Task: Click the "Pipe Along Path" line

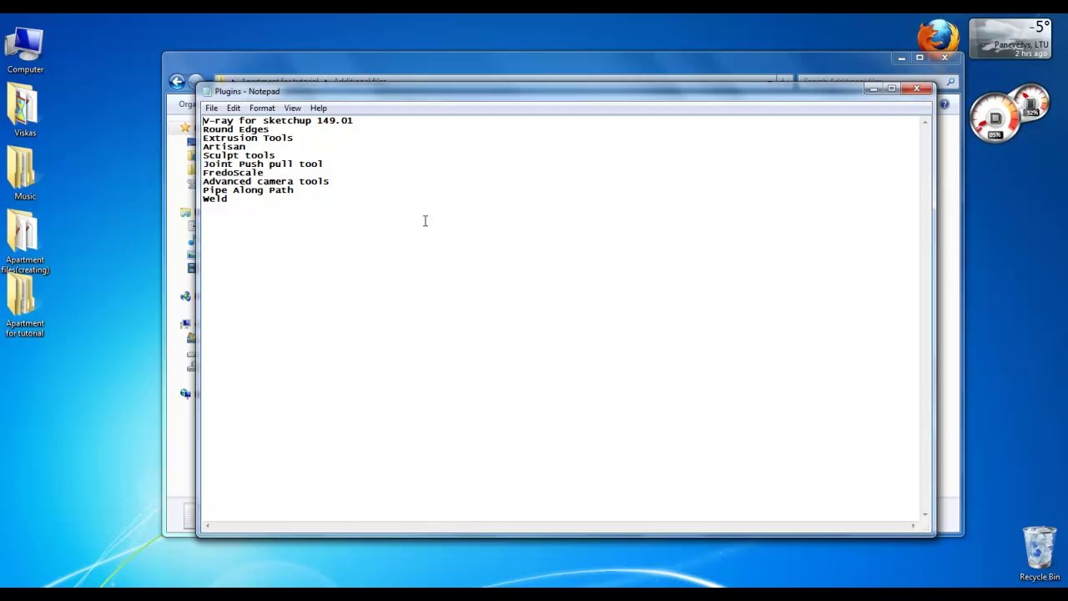Action: click(248, 190)
